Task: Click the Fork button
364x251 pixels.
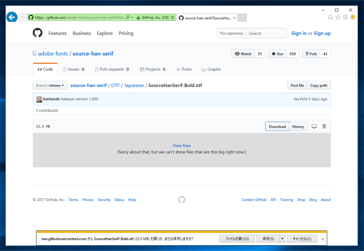Action: [311, 54]
